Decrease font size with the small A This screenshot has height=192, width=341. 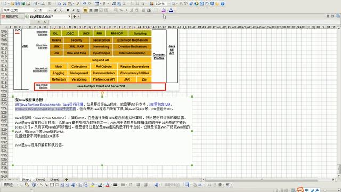pyautogui.click(x=60, y=10)
